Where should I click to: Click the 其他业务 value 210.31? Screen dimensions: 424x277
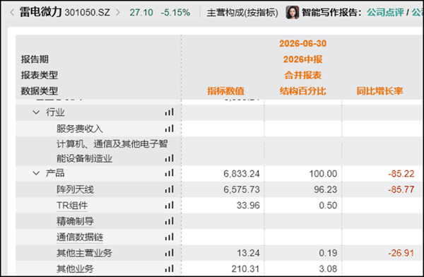coord(245,269)
